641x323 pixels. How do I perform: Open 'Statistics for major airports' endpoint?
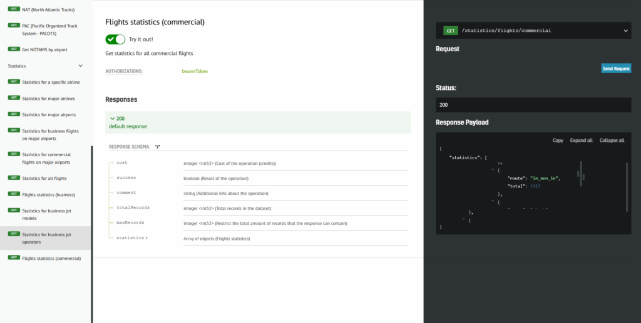(50, 114)
